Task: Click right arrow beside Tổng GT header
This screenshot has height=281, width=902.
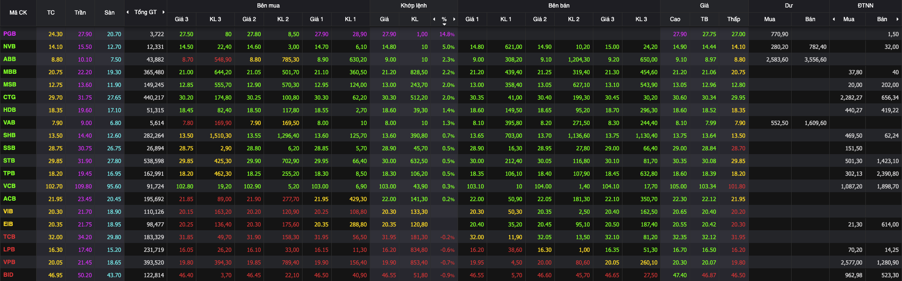Action: (x=163, y=12)
